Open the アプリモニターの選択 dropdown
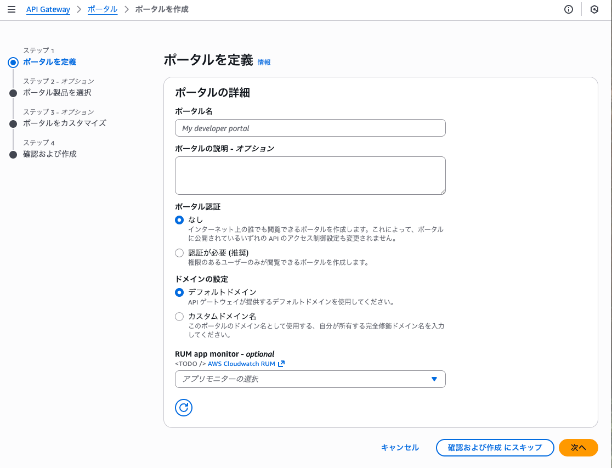Screen dimensions: 612x468 pos(302,379)
